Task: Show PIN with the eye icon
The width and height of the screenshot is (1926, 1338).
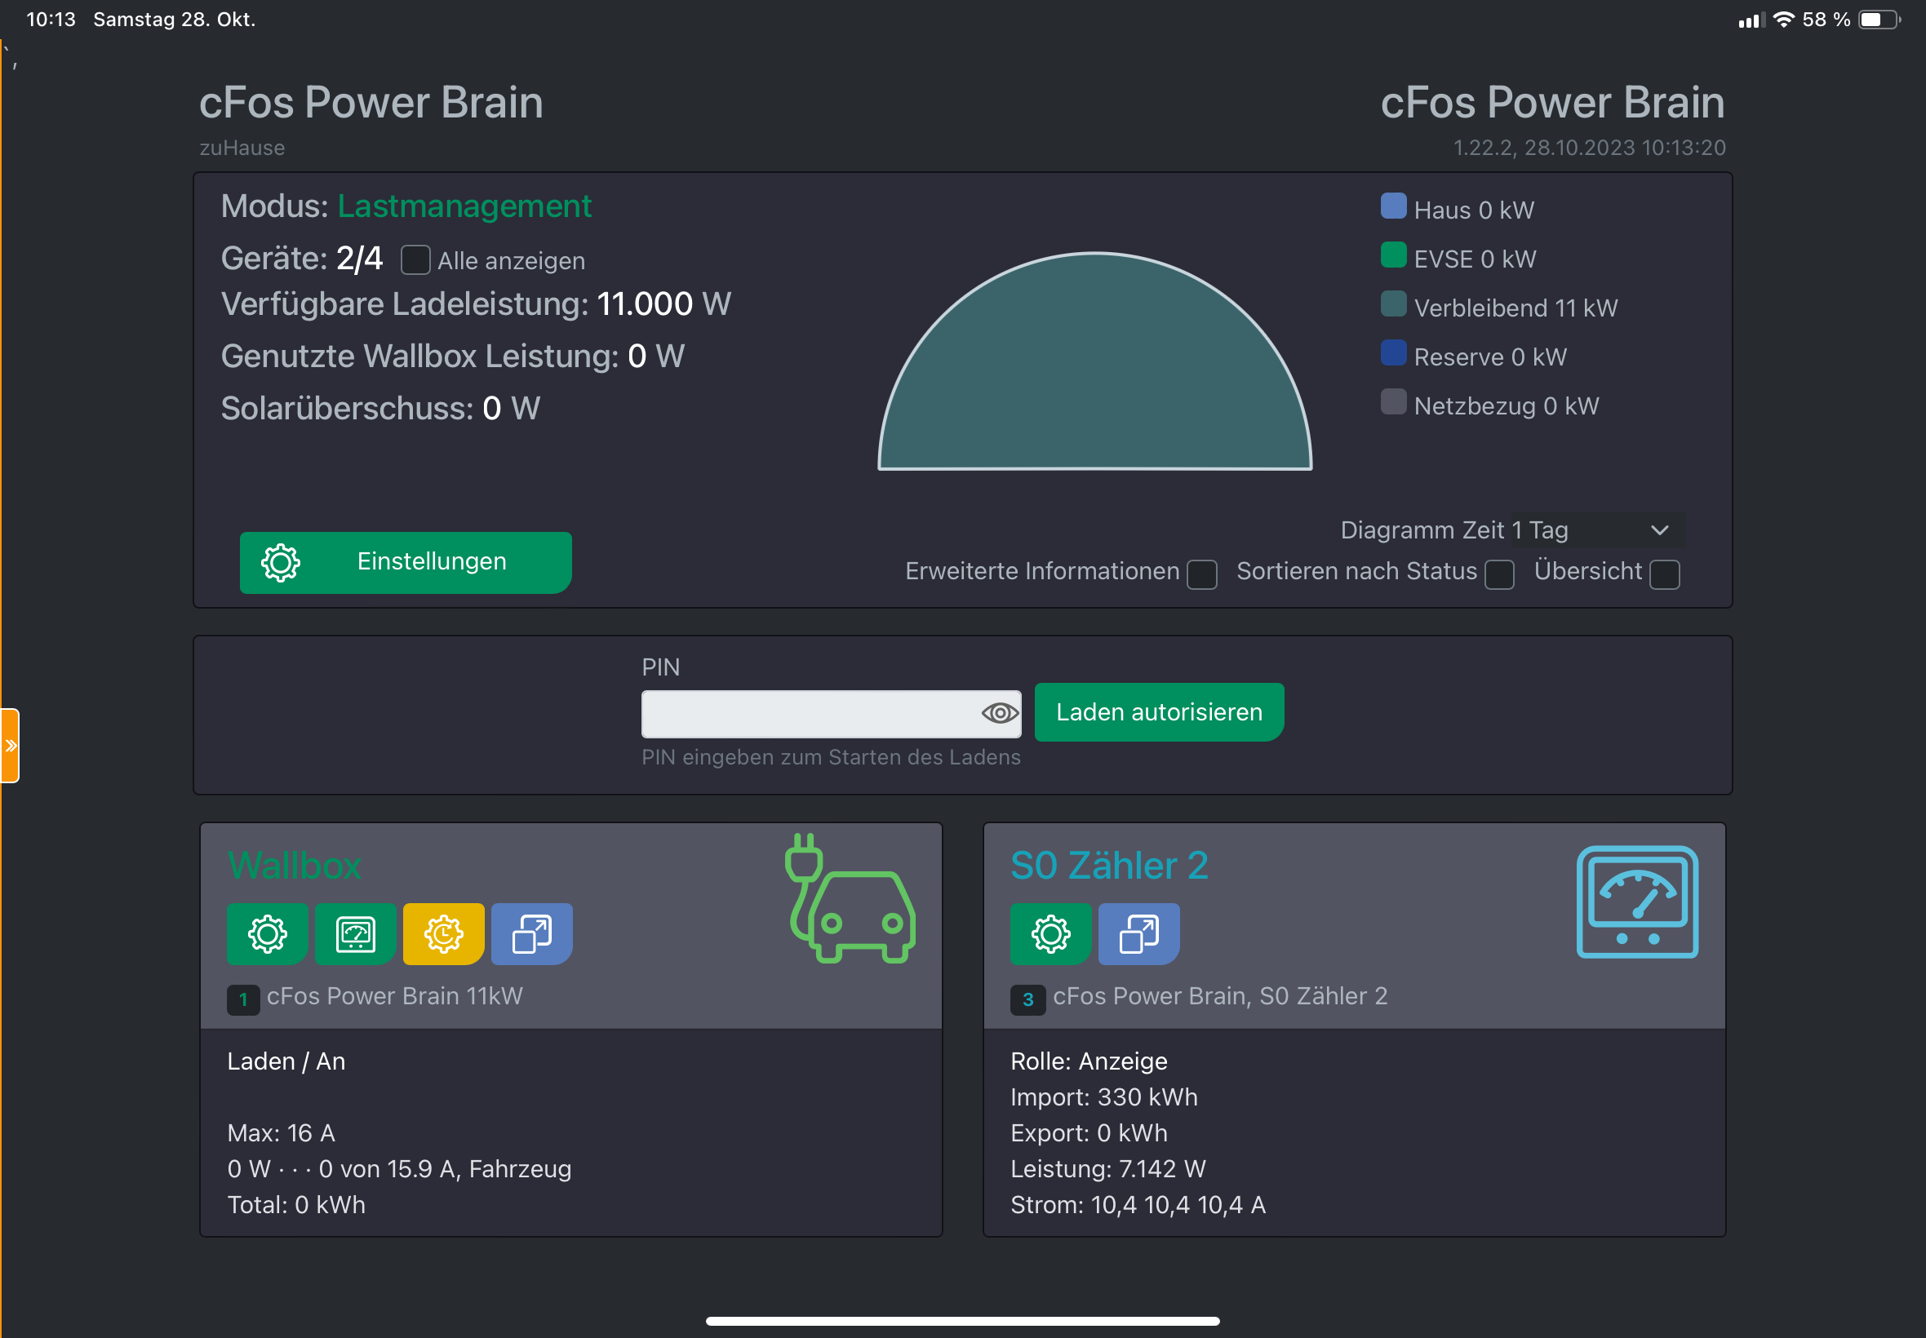Action: point(1000,713)
